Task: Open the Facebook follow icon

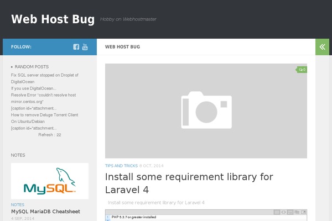Action: [x=76, y=47]
